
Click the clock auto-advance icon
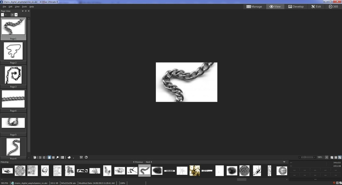pyautogui.click(x=86, y=157)
